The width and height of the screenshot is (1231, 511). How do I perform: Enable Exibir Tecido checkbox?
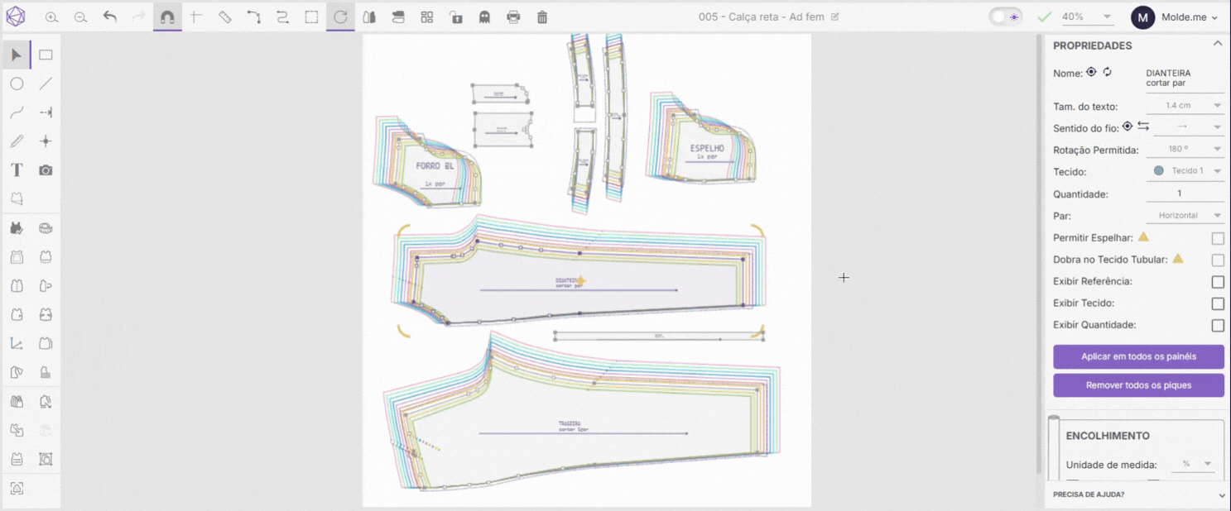(x=1218, y=303)
